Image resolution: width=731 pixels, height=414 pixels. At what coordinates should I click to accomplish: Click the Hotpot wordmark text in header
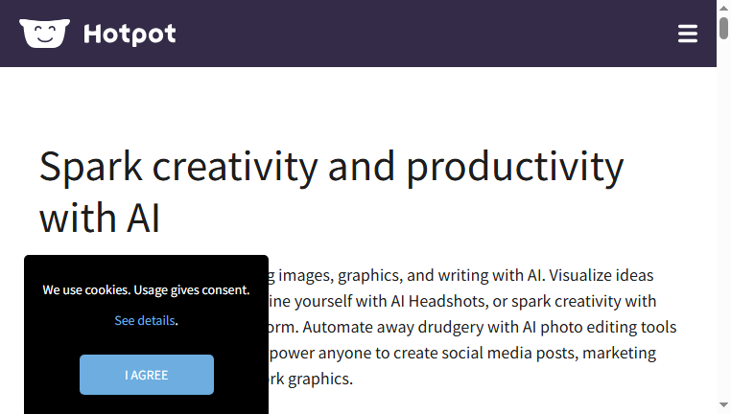tap(130, 34)
